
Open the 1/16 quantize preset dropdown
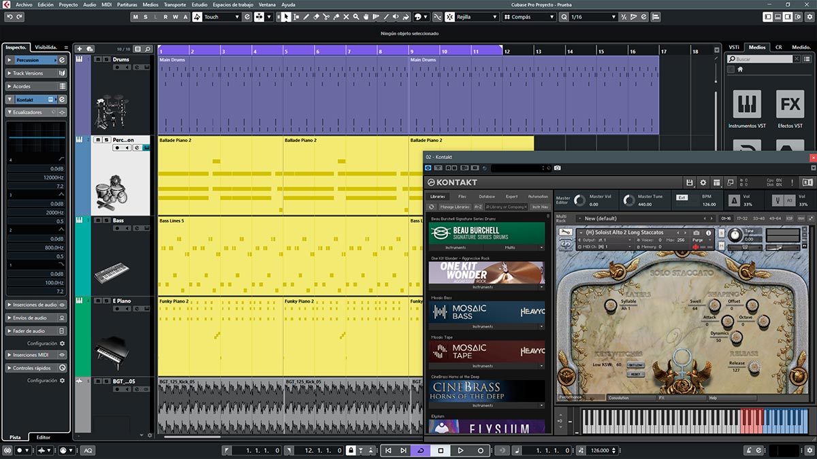(593, 17)
